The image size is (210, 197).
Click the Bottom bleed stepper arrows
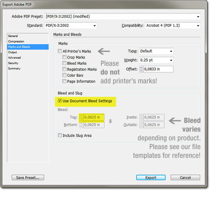point(81,125)
